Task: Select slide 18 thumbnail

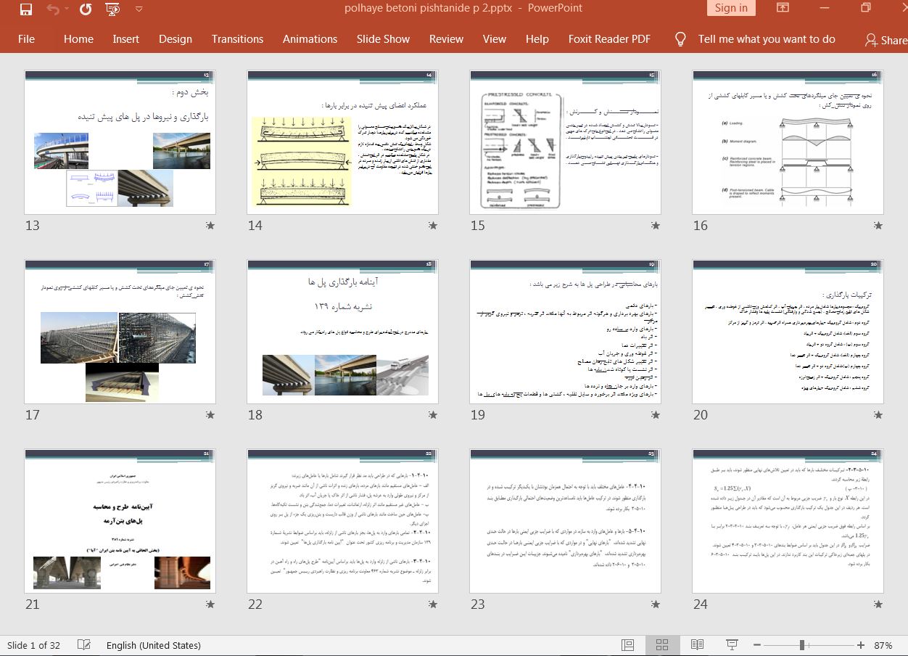Action: coord(342,332)
